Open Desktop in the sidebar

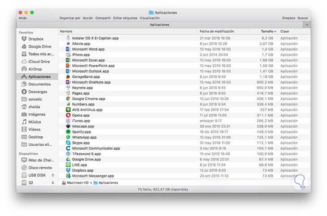[32, 137]
